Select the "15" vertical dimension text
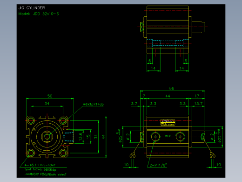This screenshot has width=242, height=182. [88, 137]
